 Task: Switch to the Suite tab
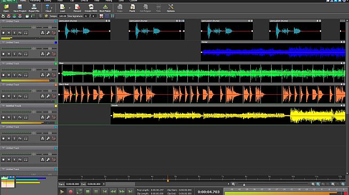[121, 1]
